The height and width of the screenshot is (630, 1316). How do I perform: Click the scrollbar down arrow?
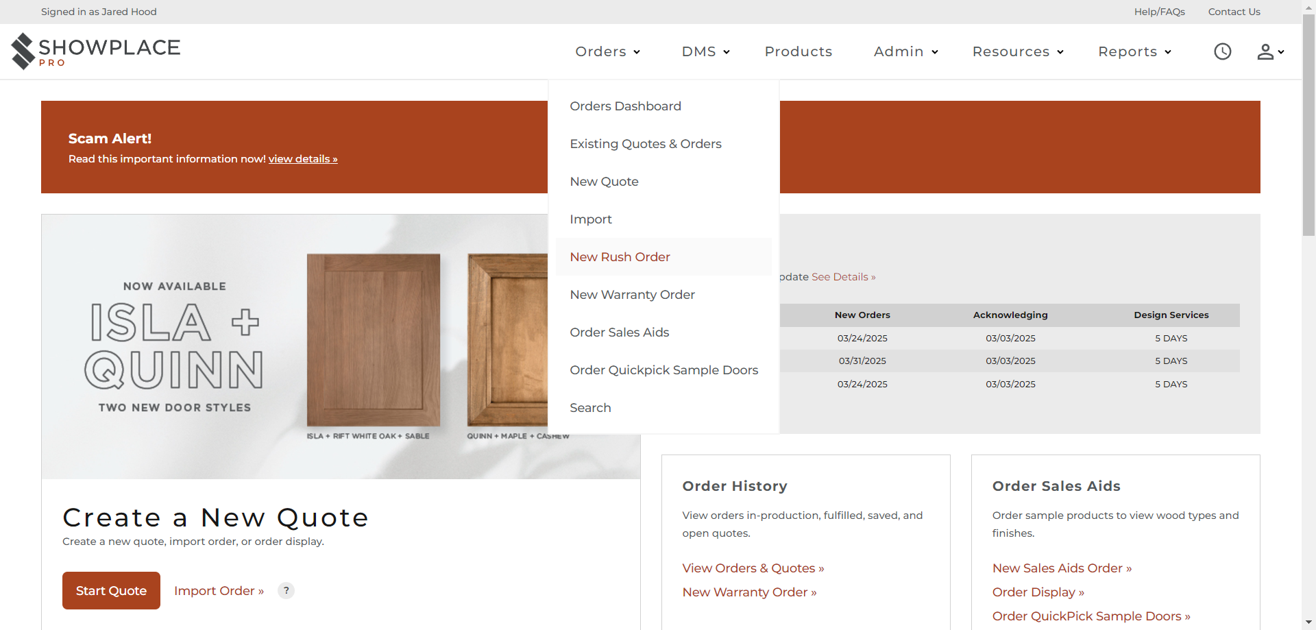click(1308, 622)
